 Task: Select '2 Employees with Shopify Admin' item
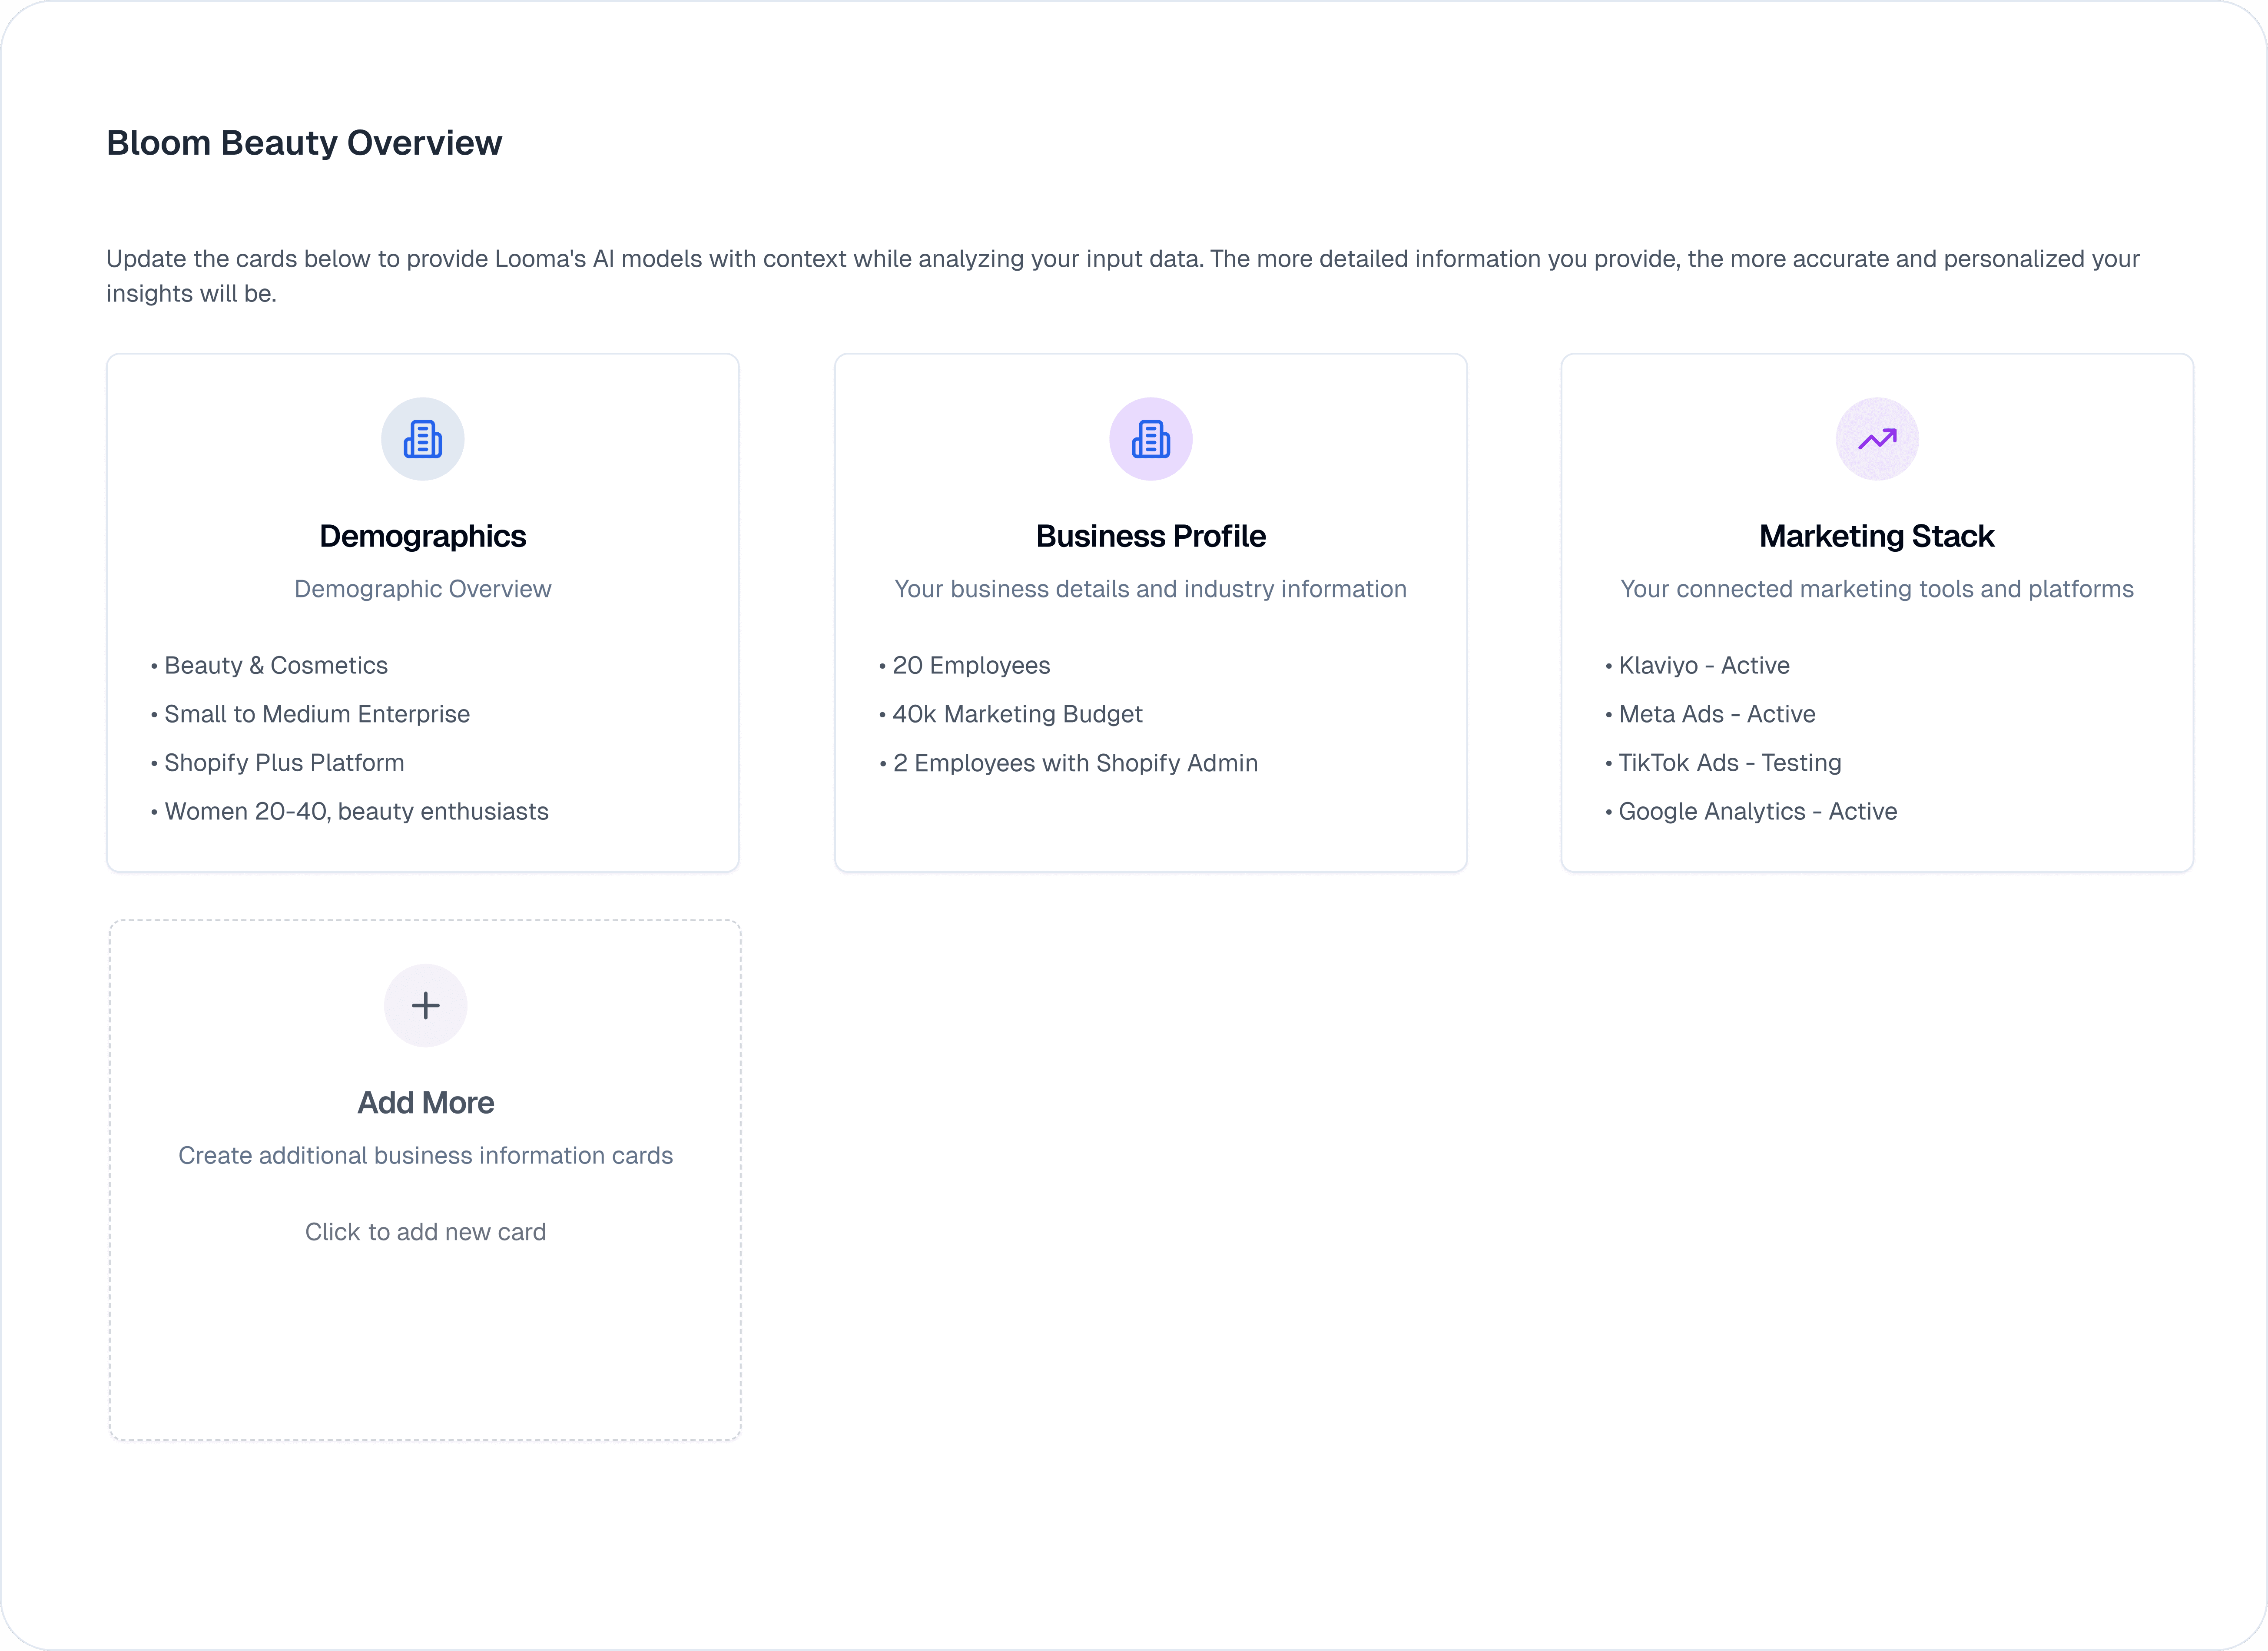[1069, 763]
